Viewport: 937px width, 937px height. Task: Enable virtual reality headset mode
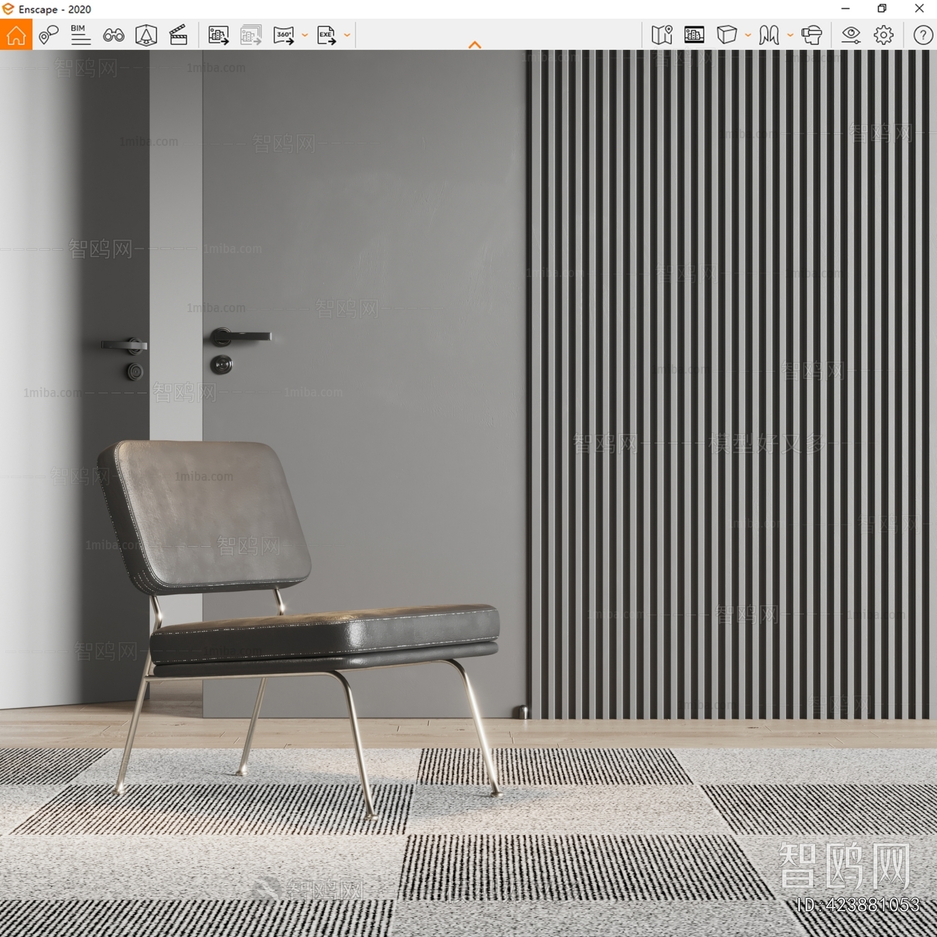tap(812, 35)
